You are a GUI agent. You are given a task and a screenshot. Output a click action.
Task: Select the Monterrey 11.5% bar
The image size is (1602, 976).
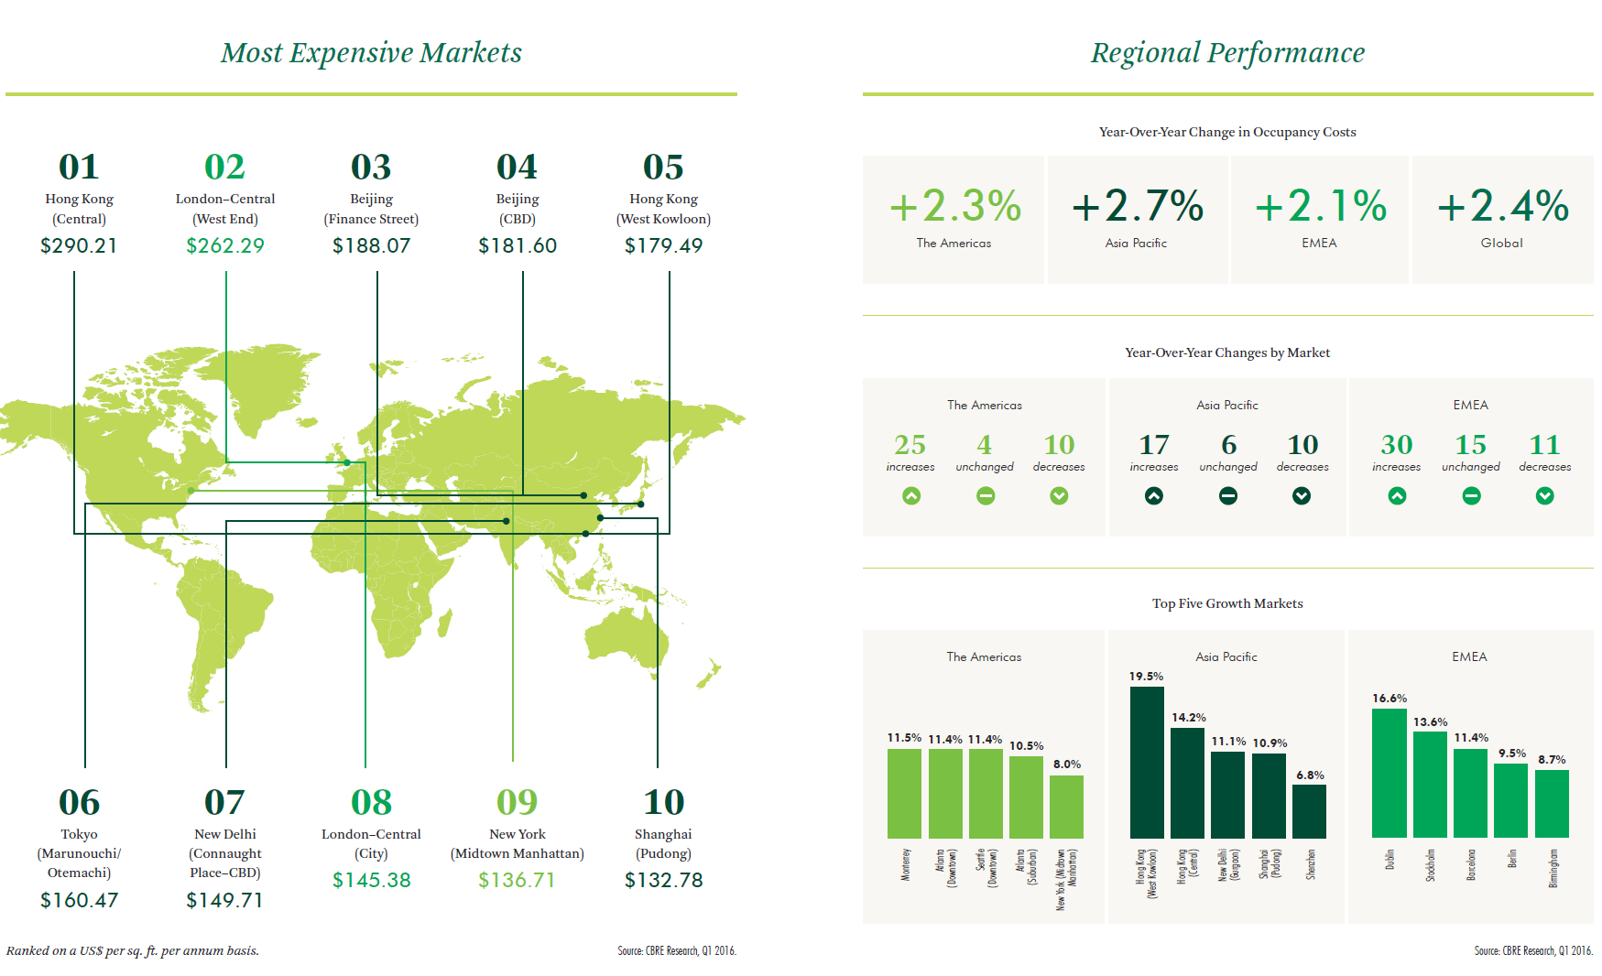(904, 794)
